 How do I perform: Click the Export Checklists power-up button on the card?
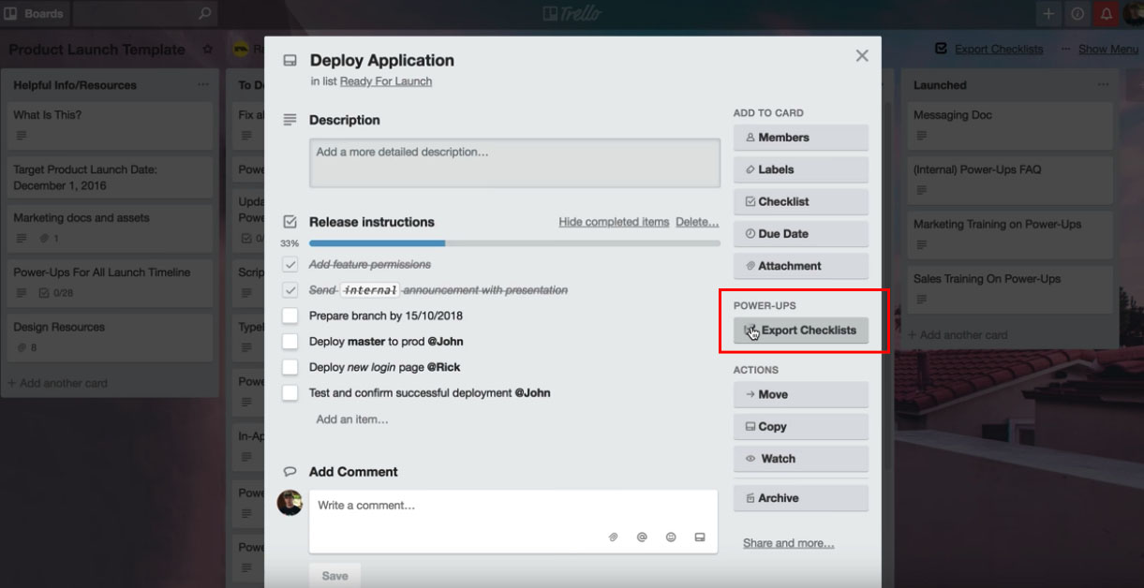pyautogui.click(x=801, y=331)
